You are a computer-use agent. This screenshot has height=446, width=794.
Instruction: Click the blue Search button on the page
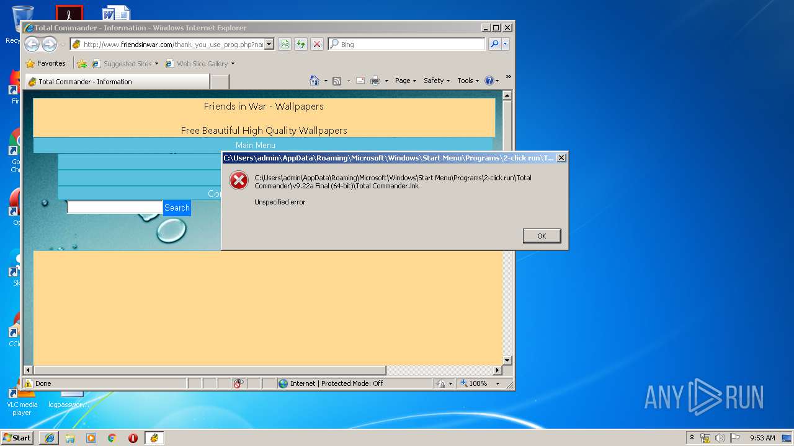pyautogui.click(x=177, y=208)
